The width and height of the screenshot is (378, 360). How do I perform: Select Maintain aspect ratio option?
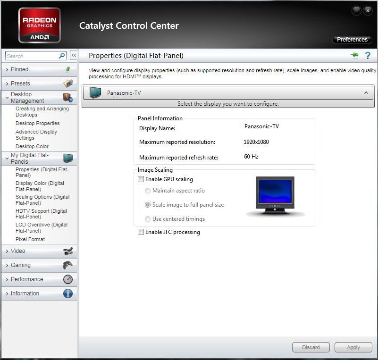coord(148,191)
